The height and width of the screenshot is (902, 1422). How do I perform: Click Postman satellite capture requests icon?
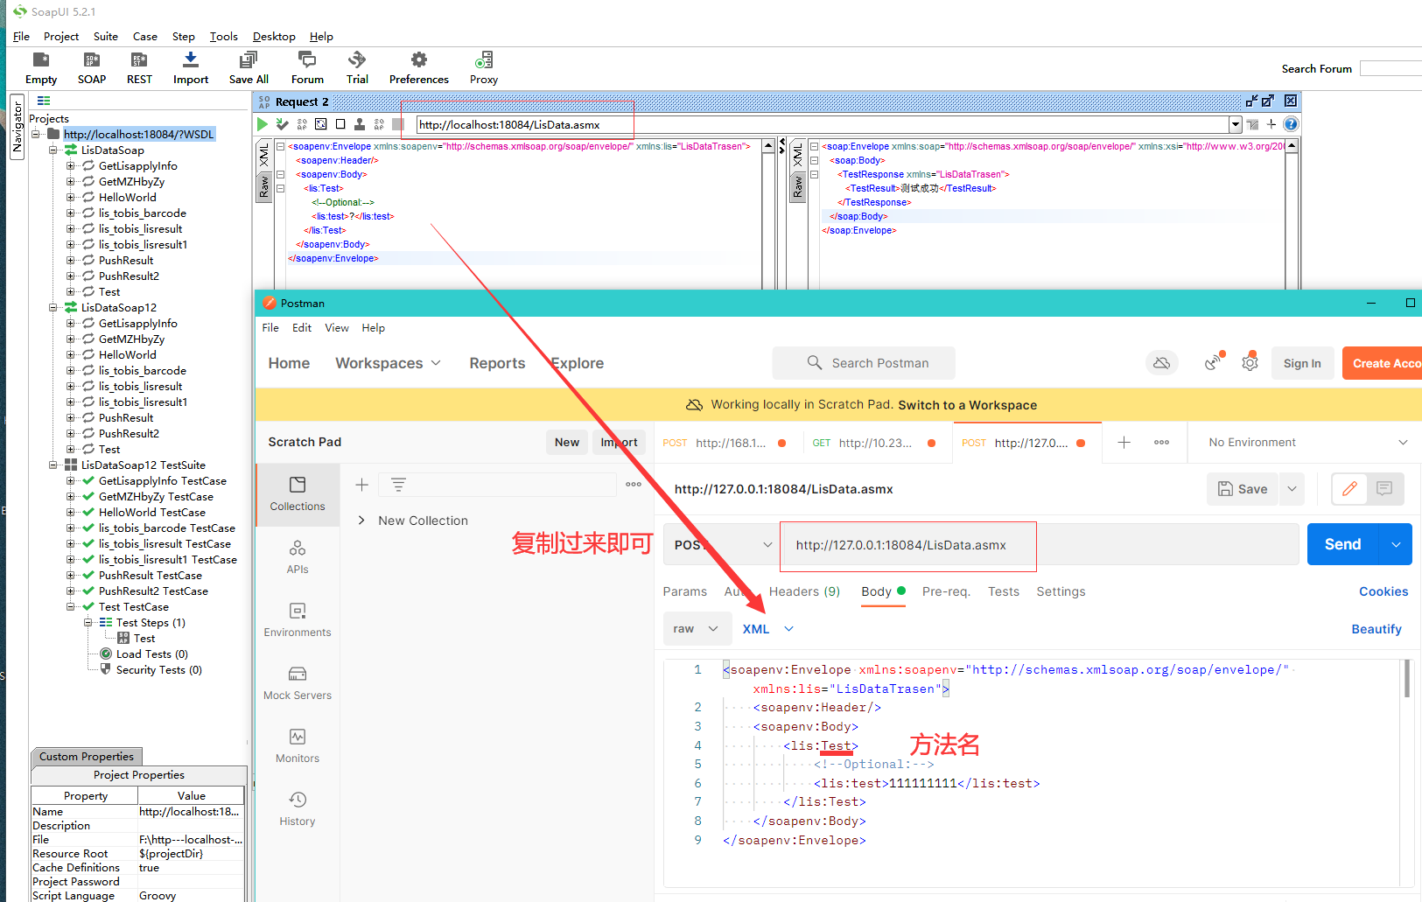point(1213,363)
